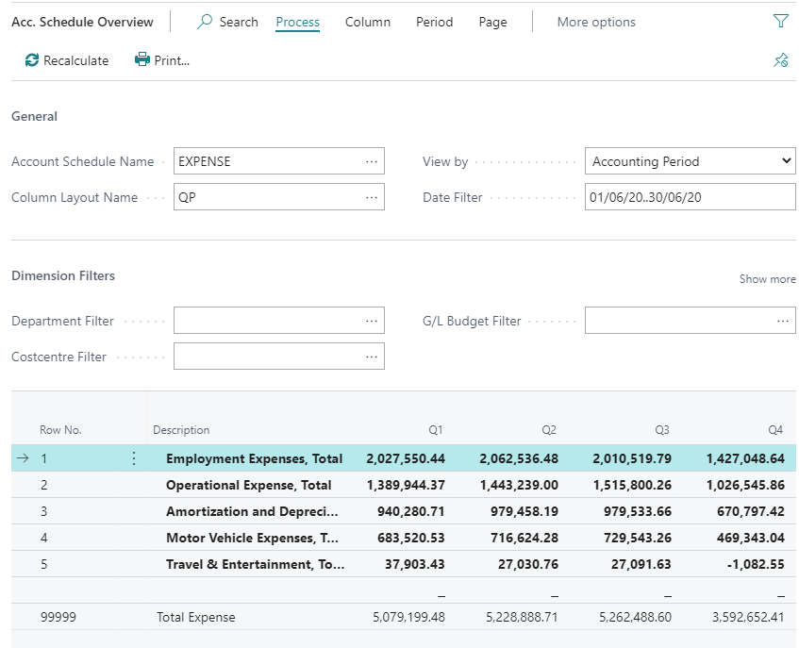
Task: Open the View by dropdown
Action: point(690,161)
